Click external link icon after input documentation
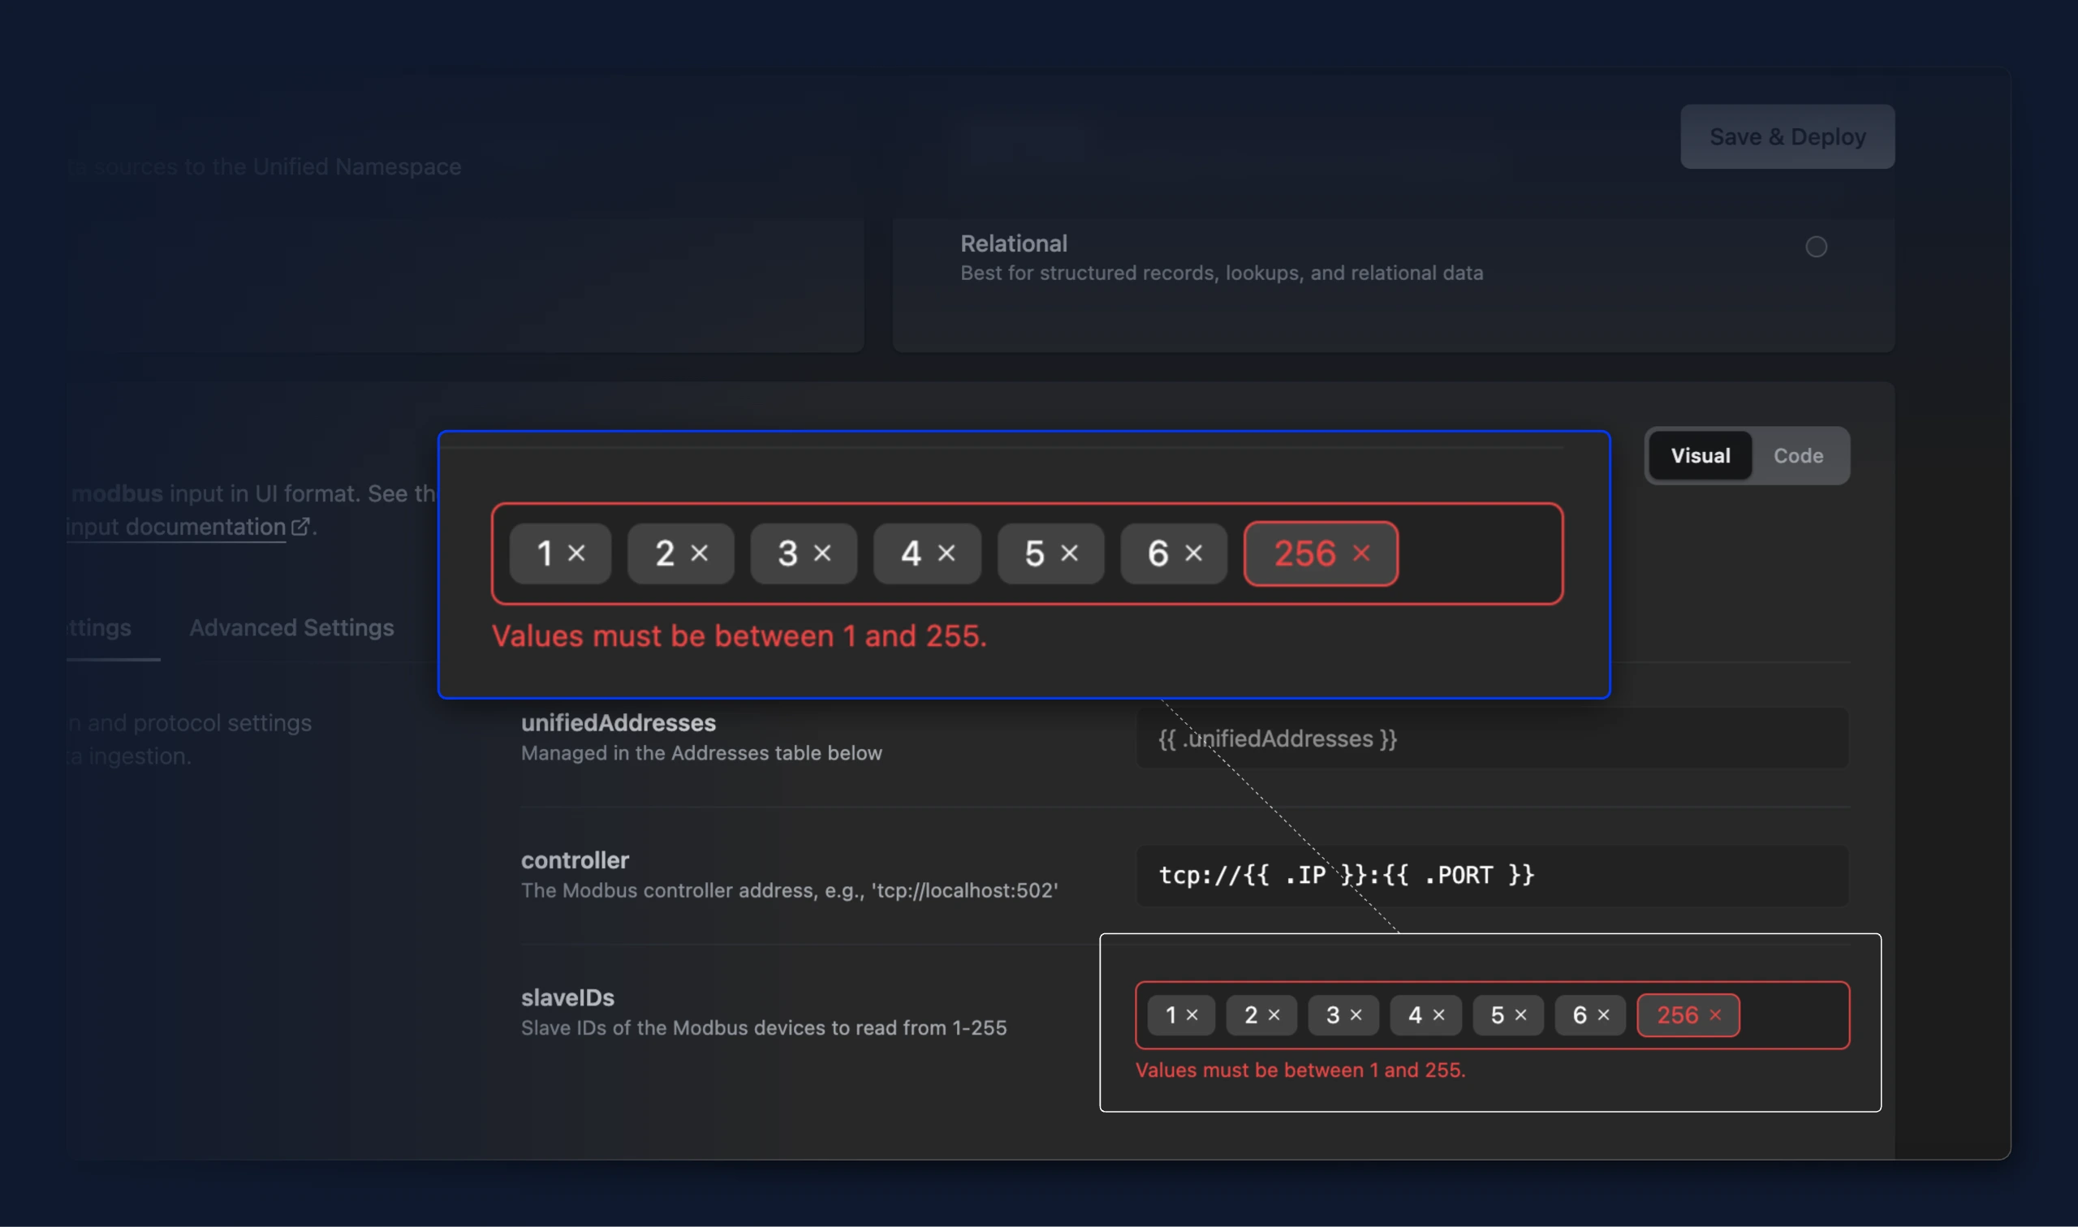2078x1227 pixels. [300, 526]
